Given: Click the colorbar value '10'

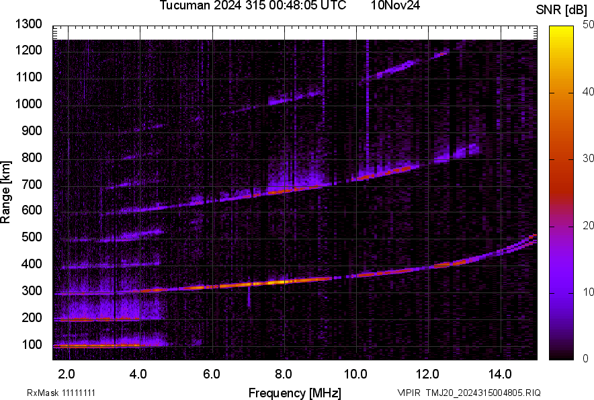Looking at the screenshot, I should pos(588,292).
